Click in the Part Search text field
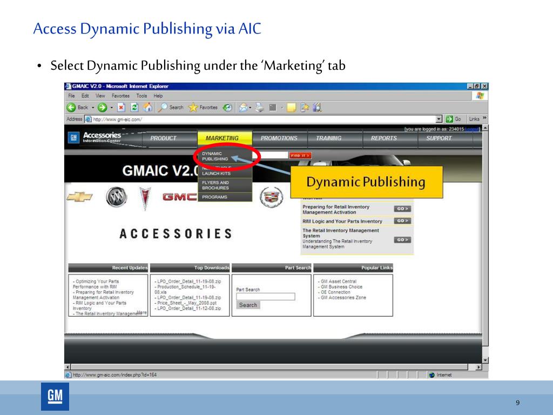 click(266, 297)
